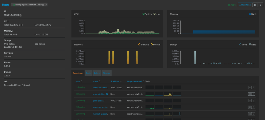Image resolution: width=265 pixels, height=120 pixels.
Task: Toggle the Transmit series in Network chart
Action: (144, 44)
